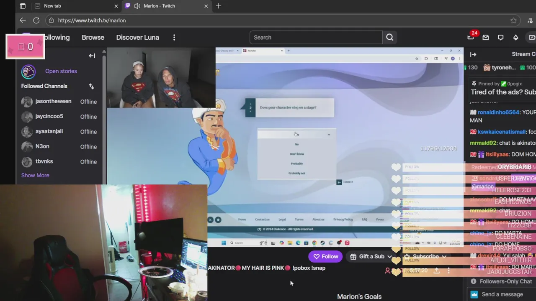The image size is (536, 301).
Task: View site information icon in address bar
Action: click(x=51, y=20)
